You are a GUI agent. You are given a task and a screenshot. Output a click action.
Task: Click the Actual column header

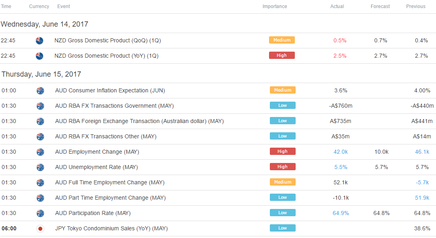(x=337, y=6)
